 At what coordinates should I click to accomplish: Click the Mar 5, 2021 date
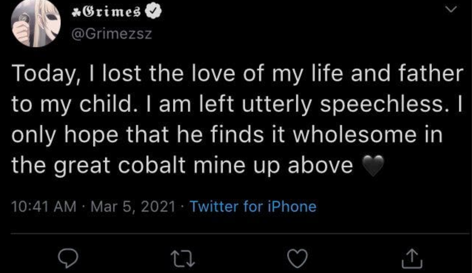(x=133, y=207)
